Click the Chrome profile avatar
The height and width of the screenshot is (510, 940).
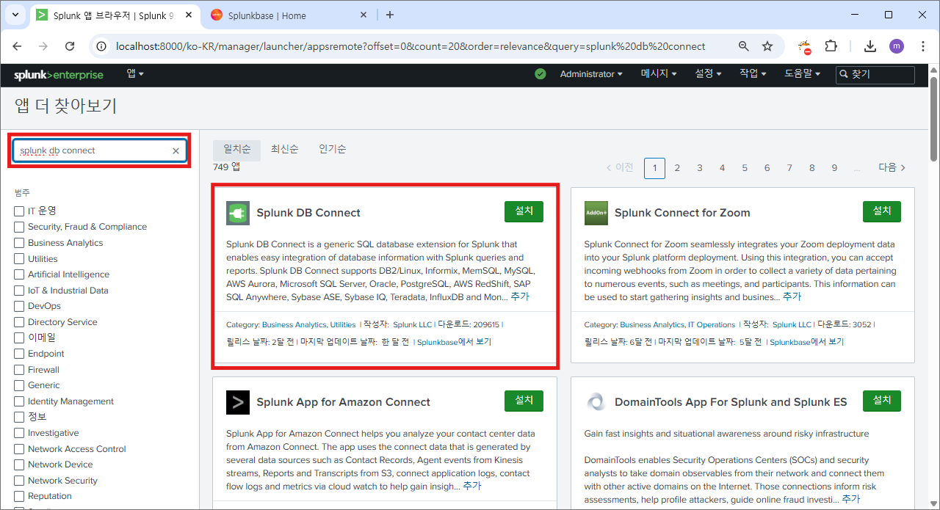[x=897, y=46]
